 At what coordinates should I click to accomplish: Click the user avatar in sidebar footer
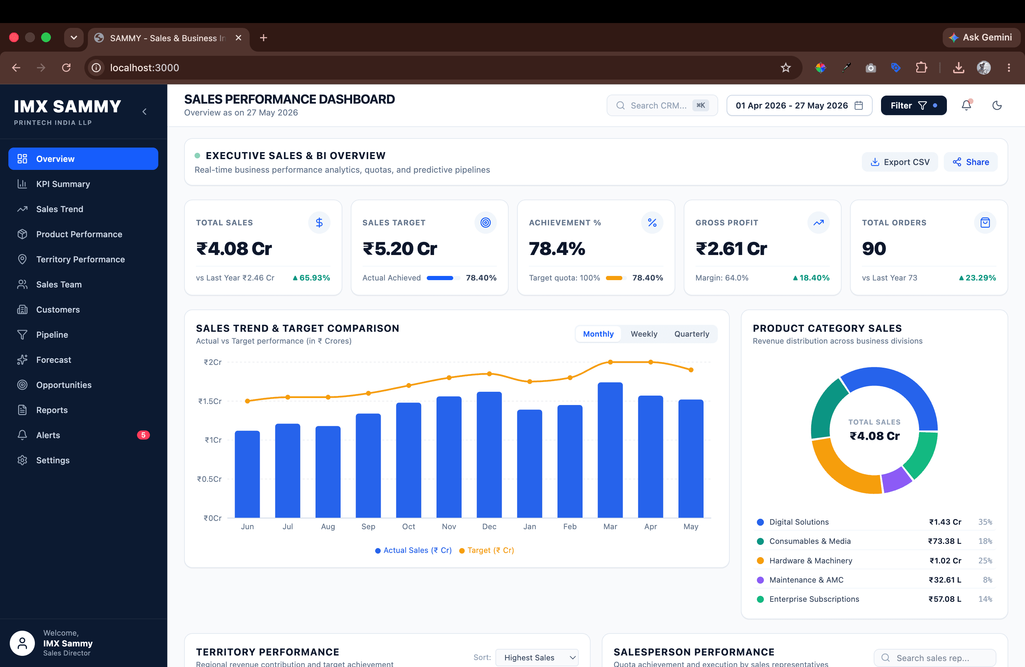(x=22, y=643)
